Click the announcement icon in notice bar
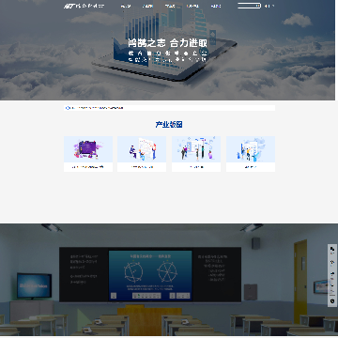The width and height of the screenshot is (338, 338). [68, 108]
